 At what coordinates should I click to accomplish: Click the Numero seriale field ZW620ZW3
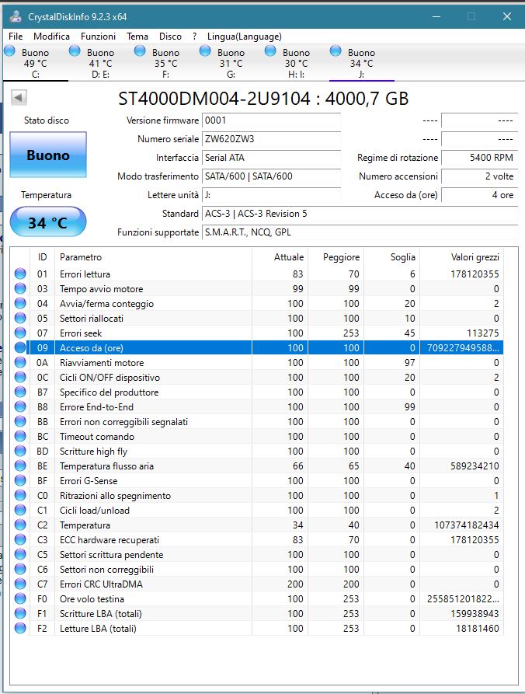point(271,139)
